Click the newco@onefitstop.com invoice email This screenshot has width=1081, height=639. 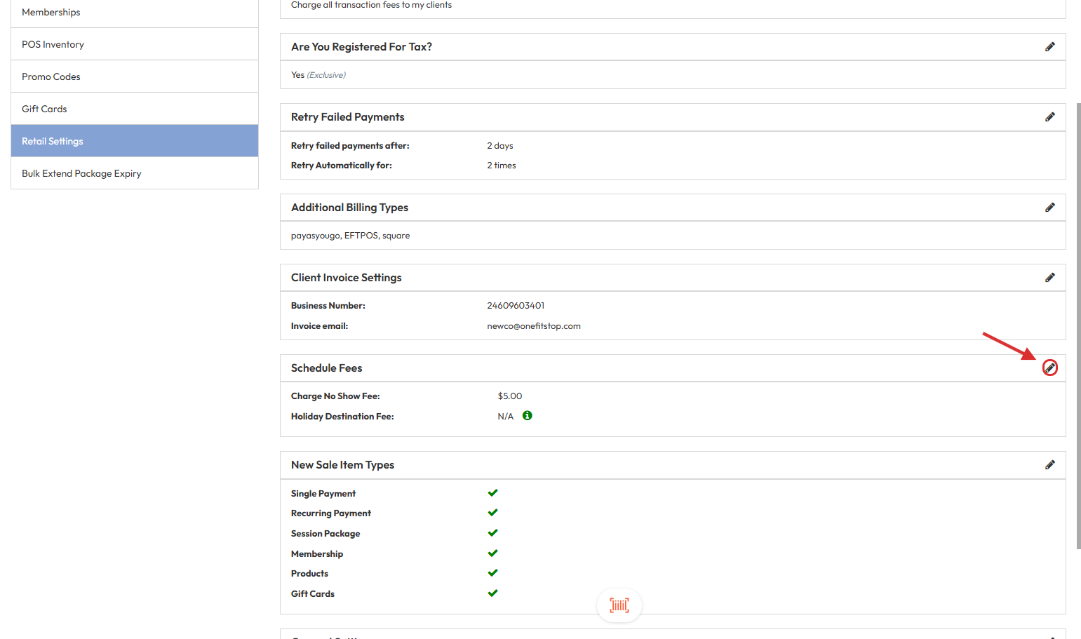point(533,326)
